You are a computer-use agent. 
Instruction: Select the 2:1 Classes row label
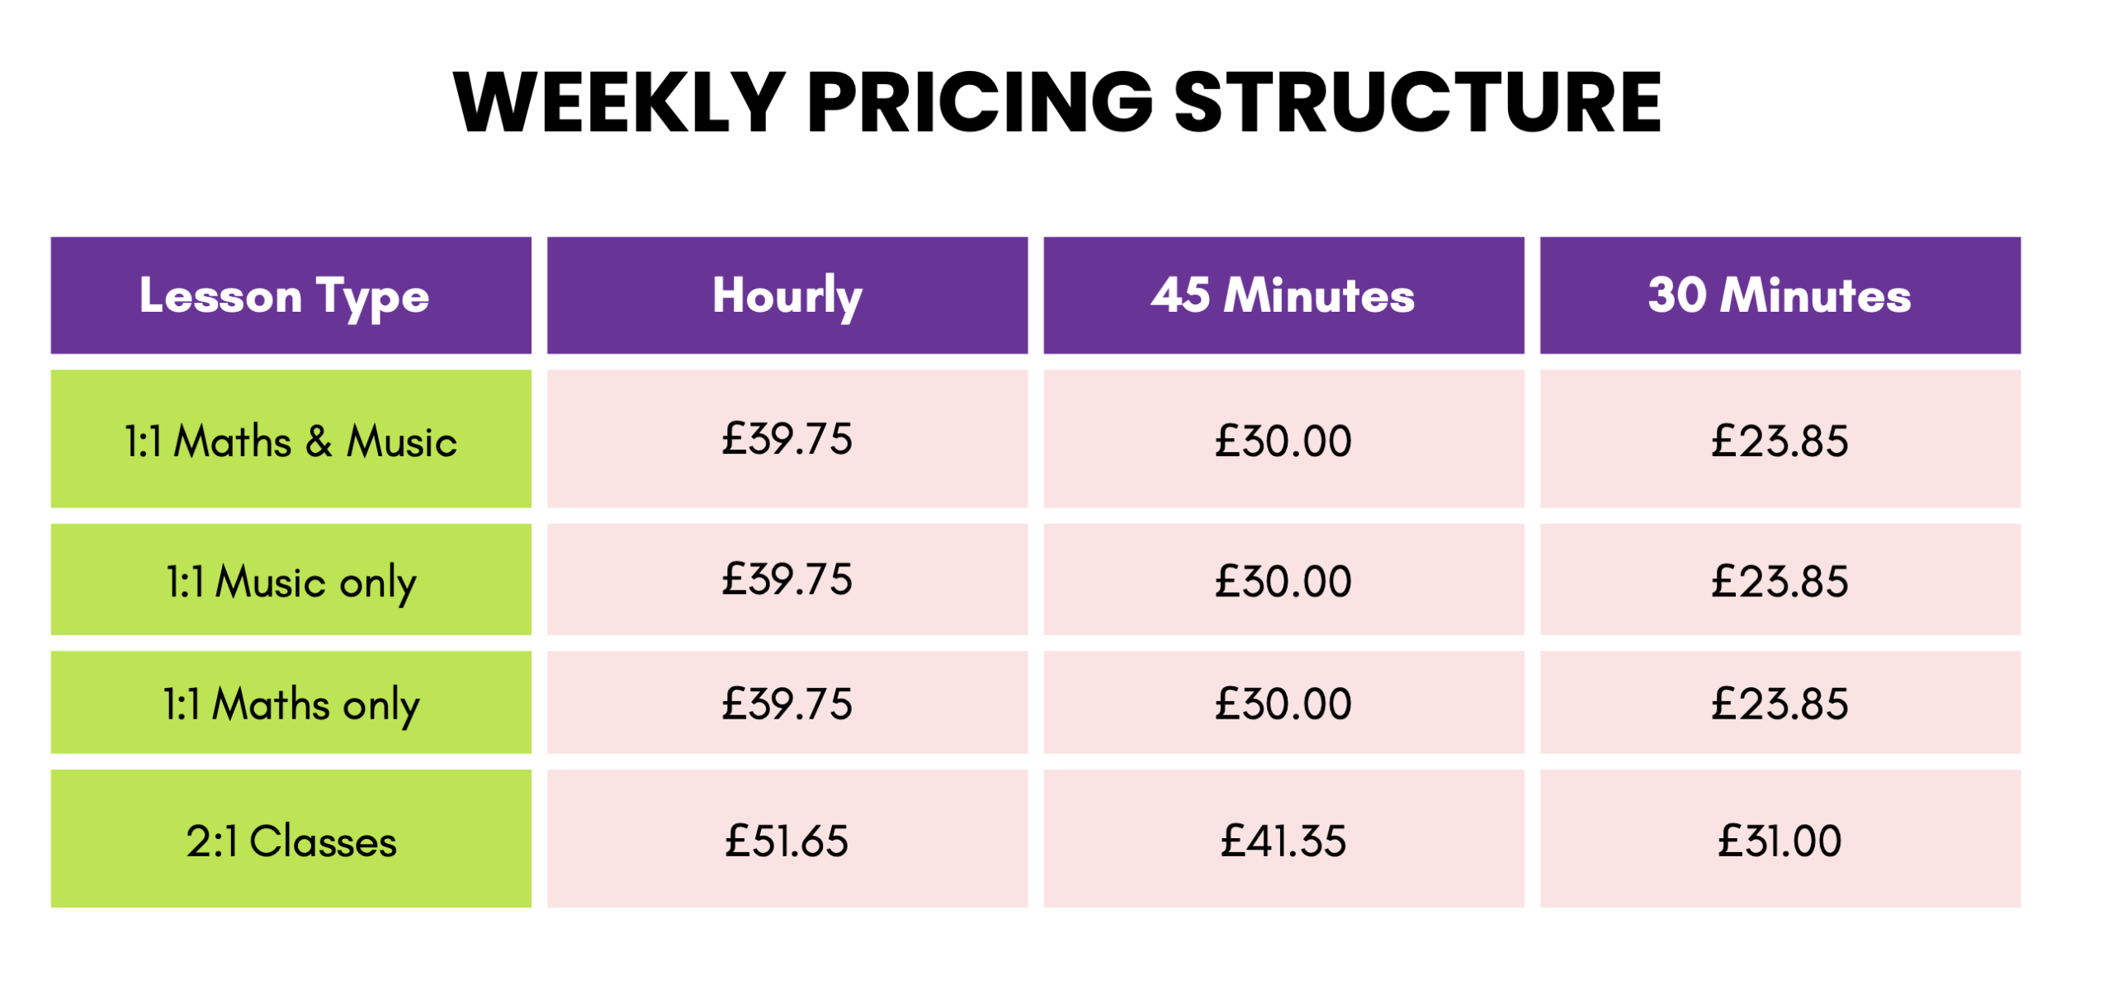click(291, 840)
